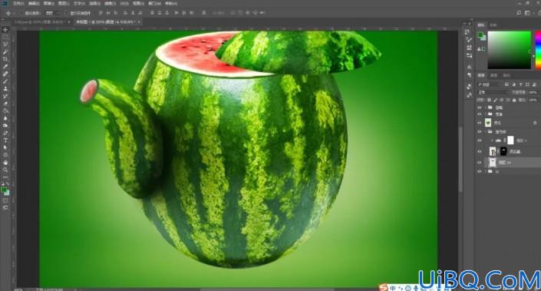This screenshot has width=541, height=291.
Task: Select the Horizontal Type tool
Action: click(5, 141)
